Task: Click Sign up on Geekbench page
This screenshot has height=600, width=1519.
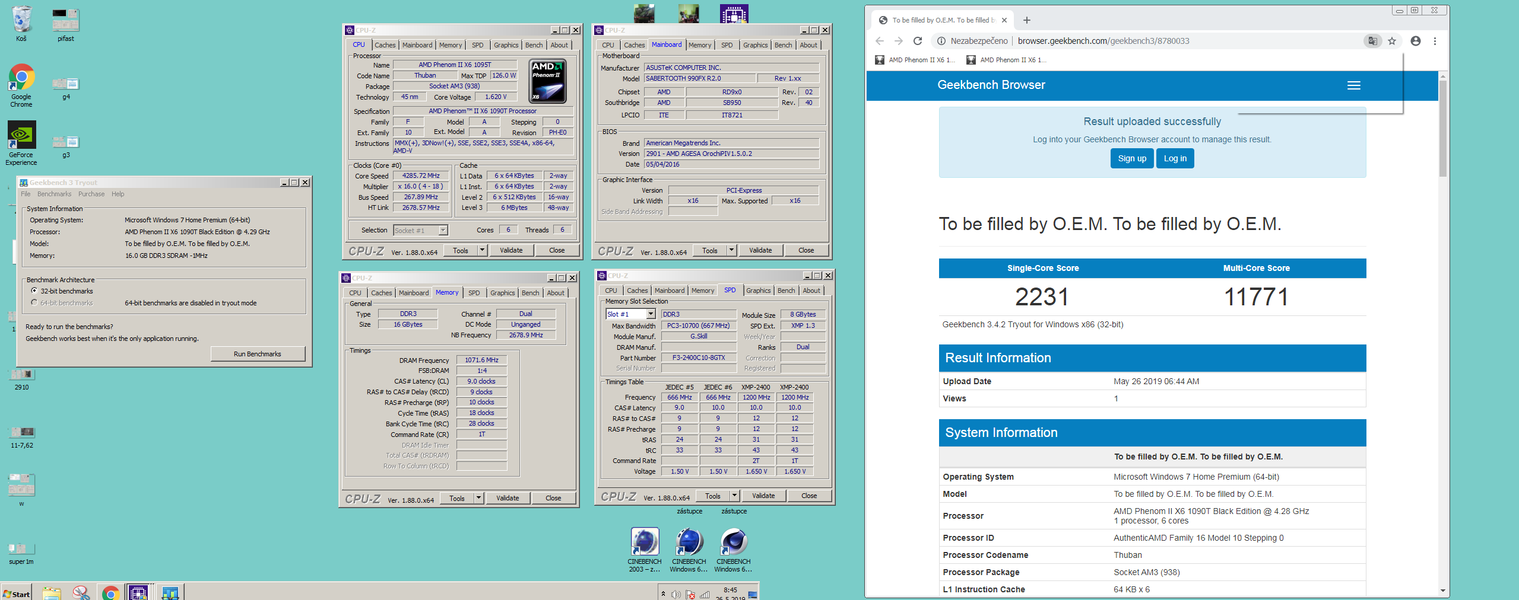Action: pos(1132,158)
